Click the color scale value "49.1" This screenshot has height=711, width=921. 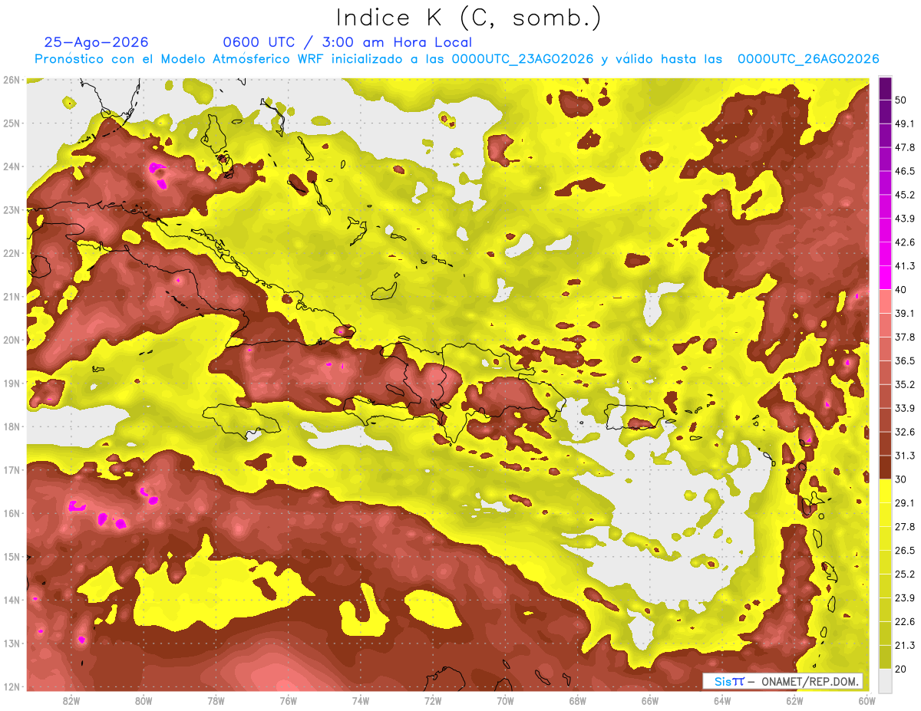905,124
